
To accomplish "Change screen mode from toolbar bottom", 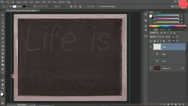I will 3,103.
